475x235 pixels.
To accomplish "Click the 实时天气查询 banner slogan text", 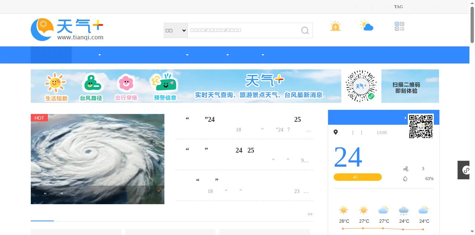I will [259, 95].
